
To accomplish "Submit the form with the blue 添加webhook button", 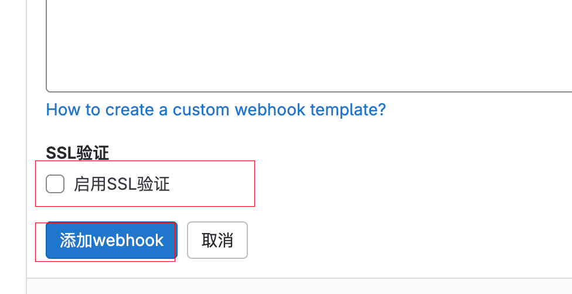I will click(111, 240).
